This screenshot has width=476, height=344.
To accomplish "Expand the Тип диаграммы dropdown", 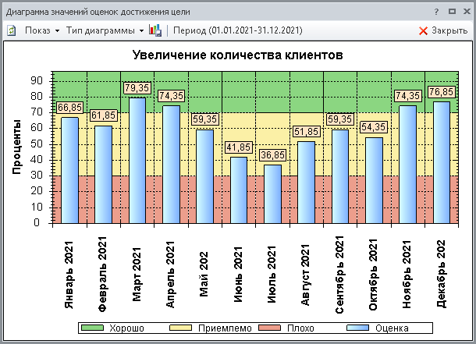I will point(105,30).
